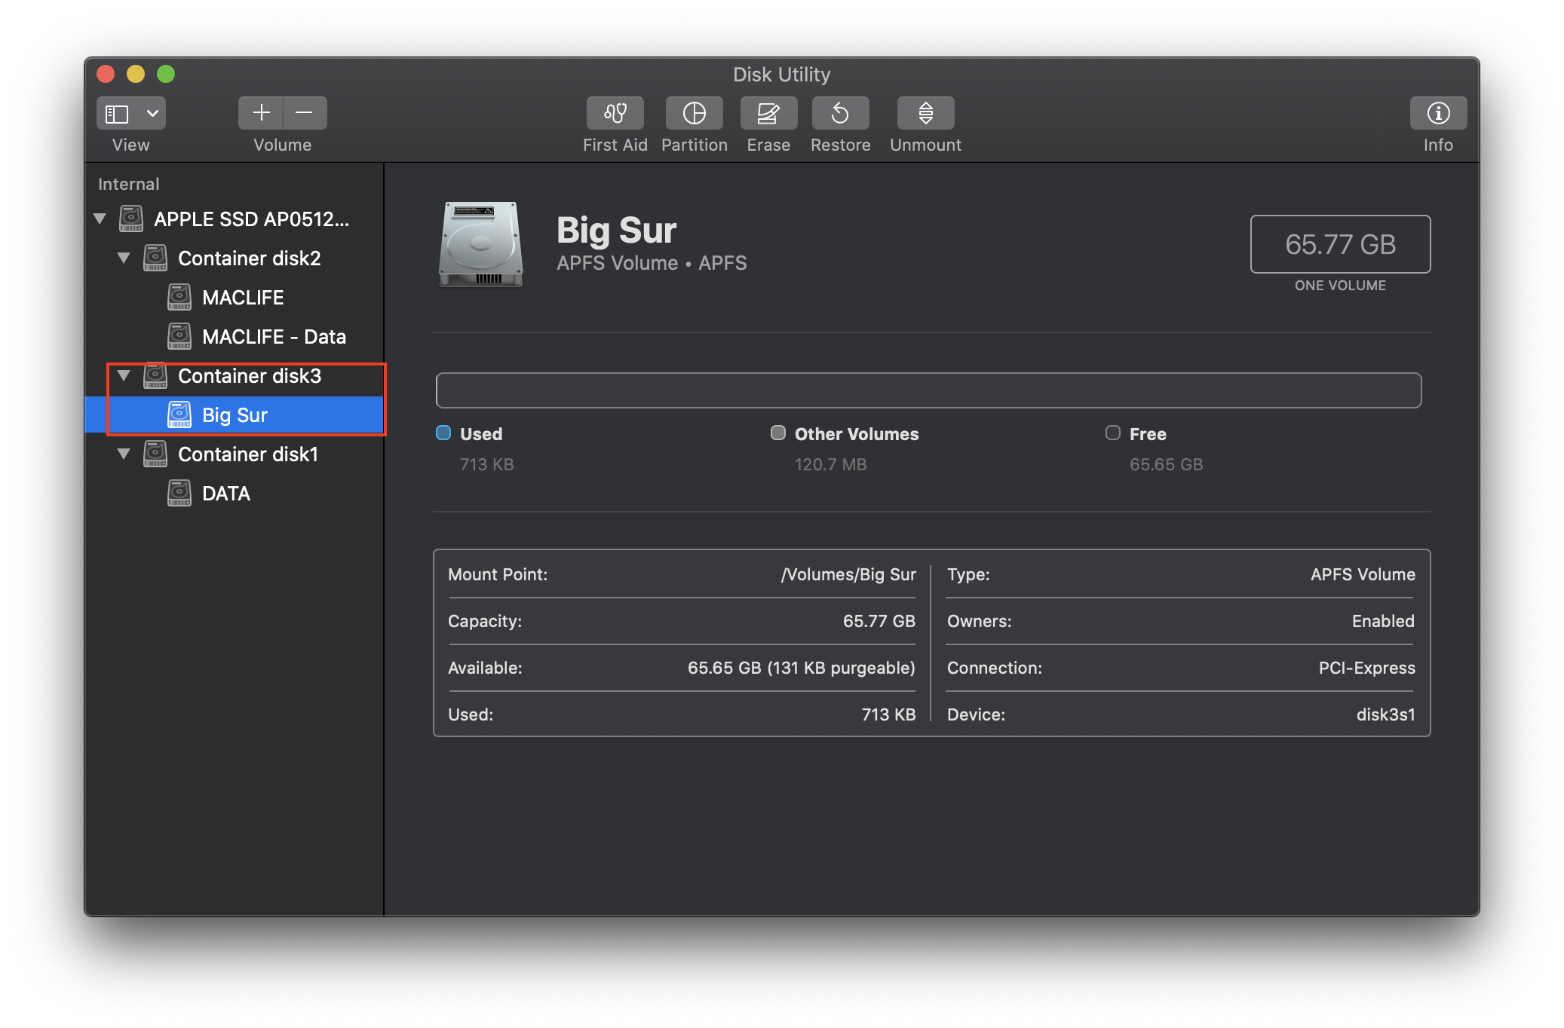The height and width of the screenshot is (1028, 1564).
Task: Toggle the sidebar View button
Action: pyautogui.click(x=117, y=113)
